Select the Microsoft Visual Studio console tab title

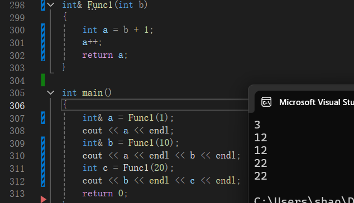pos(316,102)
